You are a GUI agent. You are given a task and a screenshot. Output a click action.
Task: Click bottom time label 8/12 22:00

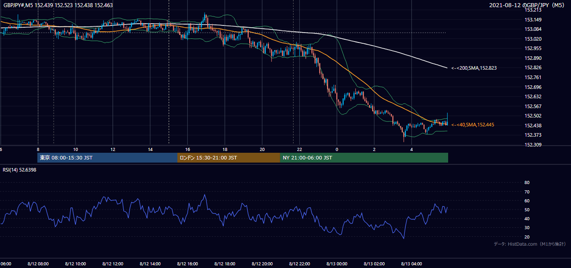[299, 264]
